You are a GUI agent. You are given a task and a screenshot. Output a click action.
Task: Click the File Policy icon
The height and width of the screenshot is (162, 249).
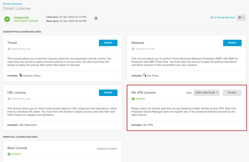click(145, 76)
